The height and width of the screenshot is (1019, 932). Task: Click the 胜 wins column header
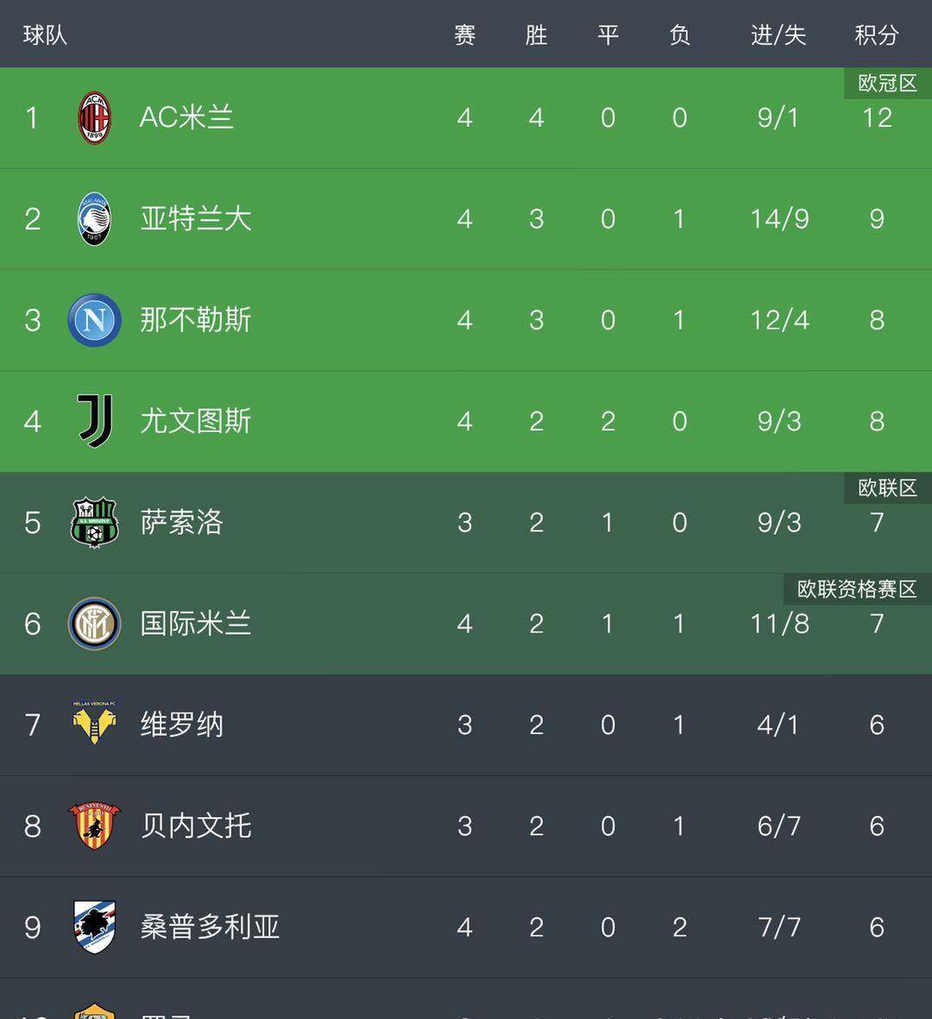tap(536, 35)
